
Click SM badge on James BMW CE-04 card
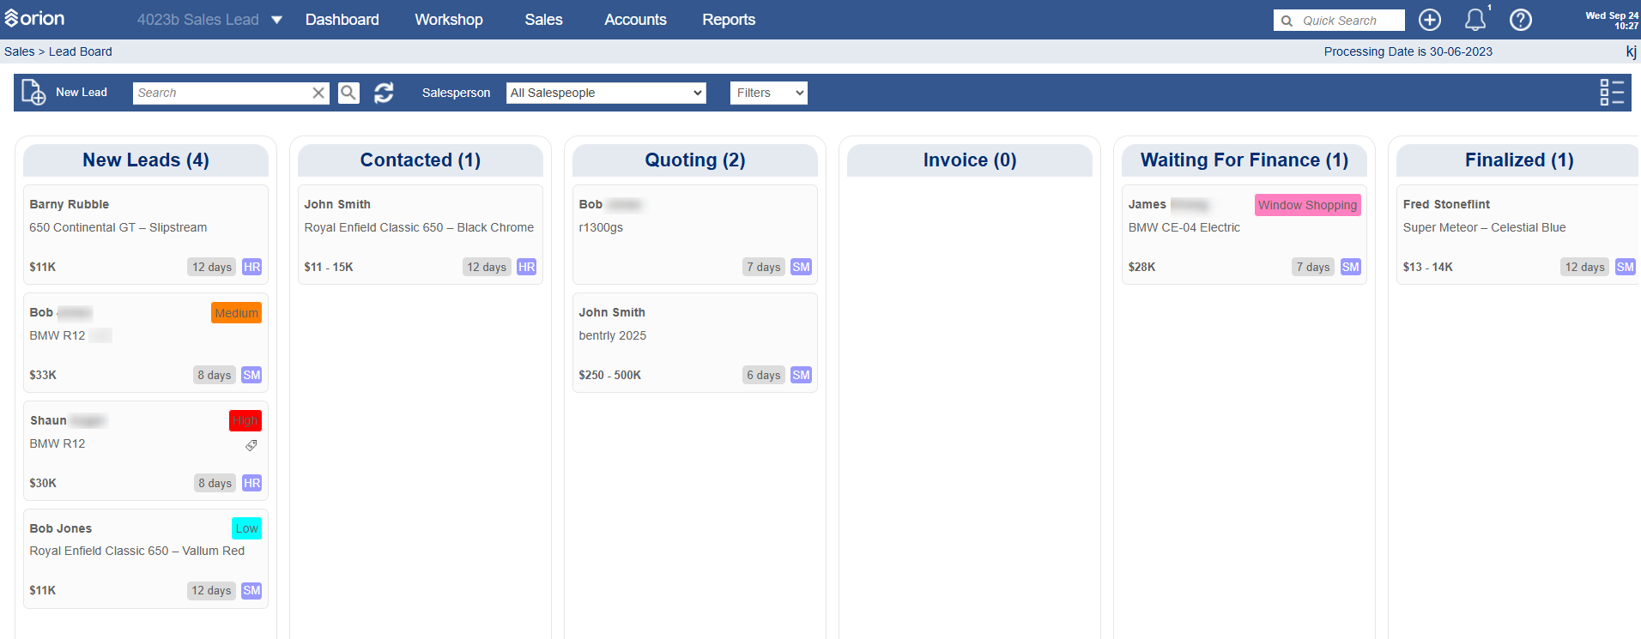pos(1350,267)
